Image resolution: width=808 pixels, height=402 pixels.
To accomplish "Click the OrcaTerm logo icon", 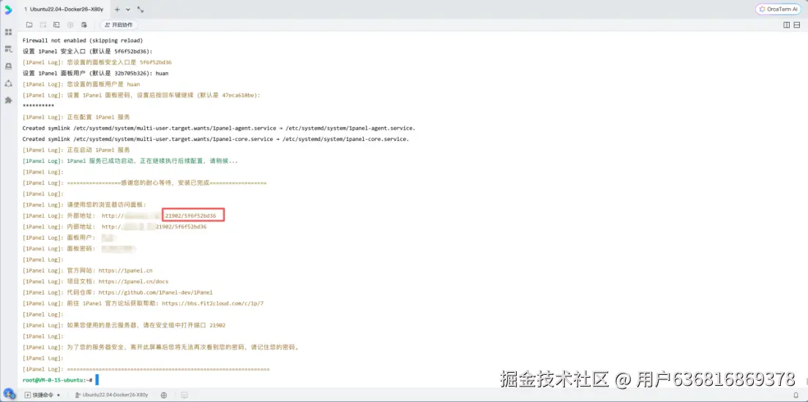I will pyautogui.click(x=8, y=10).
